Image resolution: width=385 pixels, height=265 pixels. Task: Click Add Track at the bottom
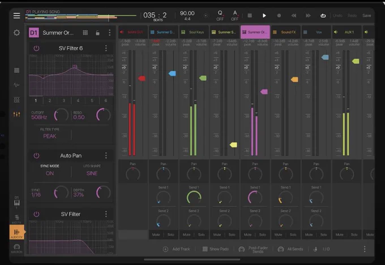pos(177,249)
